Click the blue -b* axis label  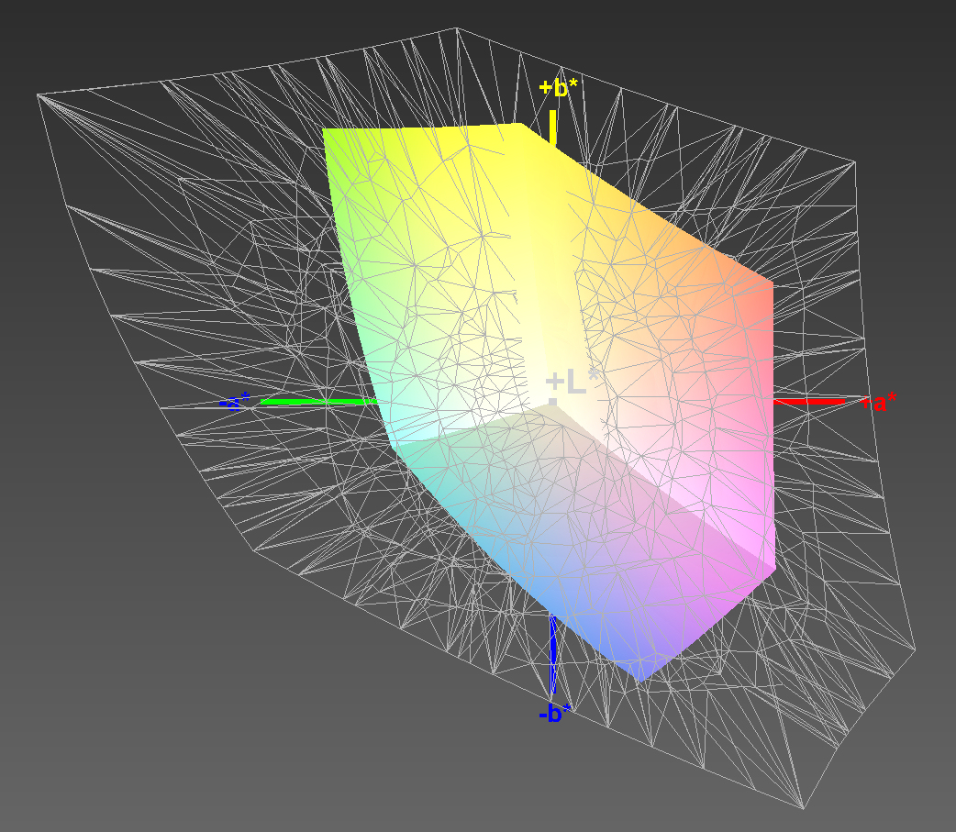click(555, 713)
